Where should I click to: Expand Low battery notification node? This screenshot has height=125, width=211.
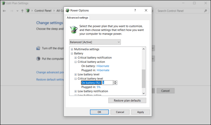tap(75, 91)
